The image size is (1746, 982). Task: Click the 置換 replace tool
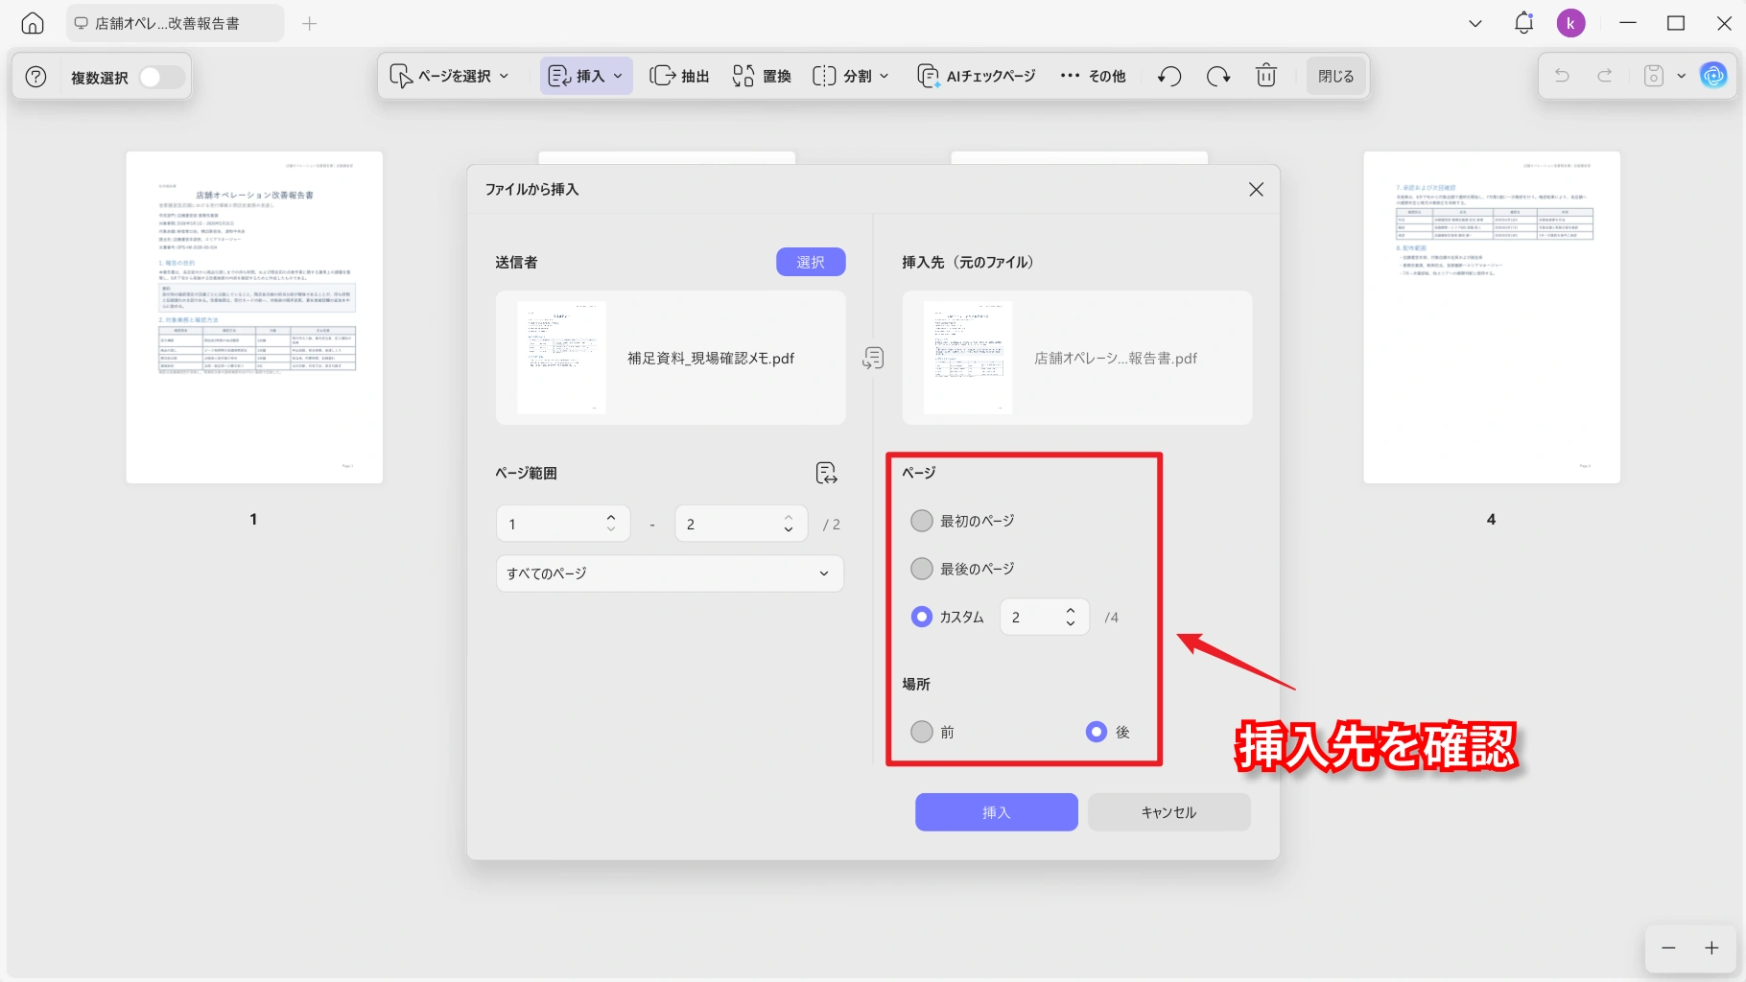click(762, 76)
